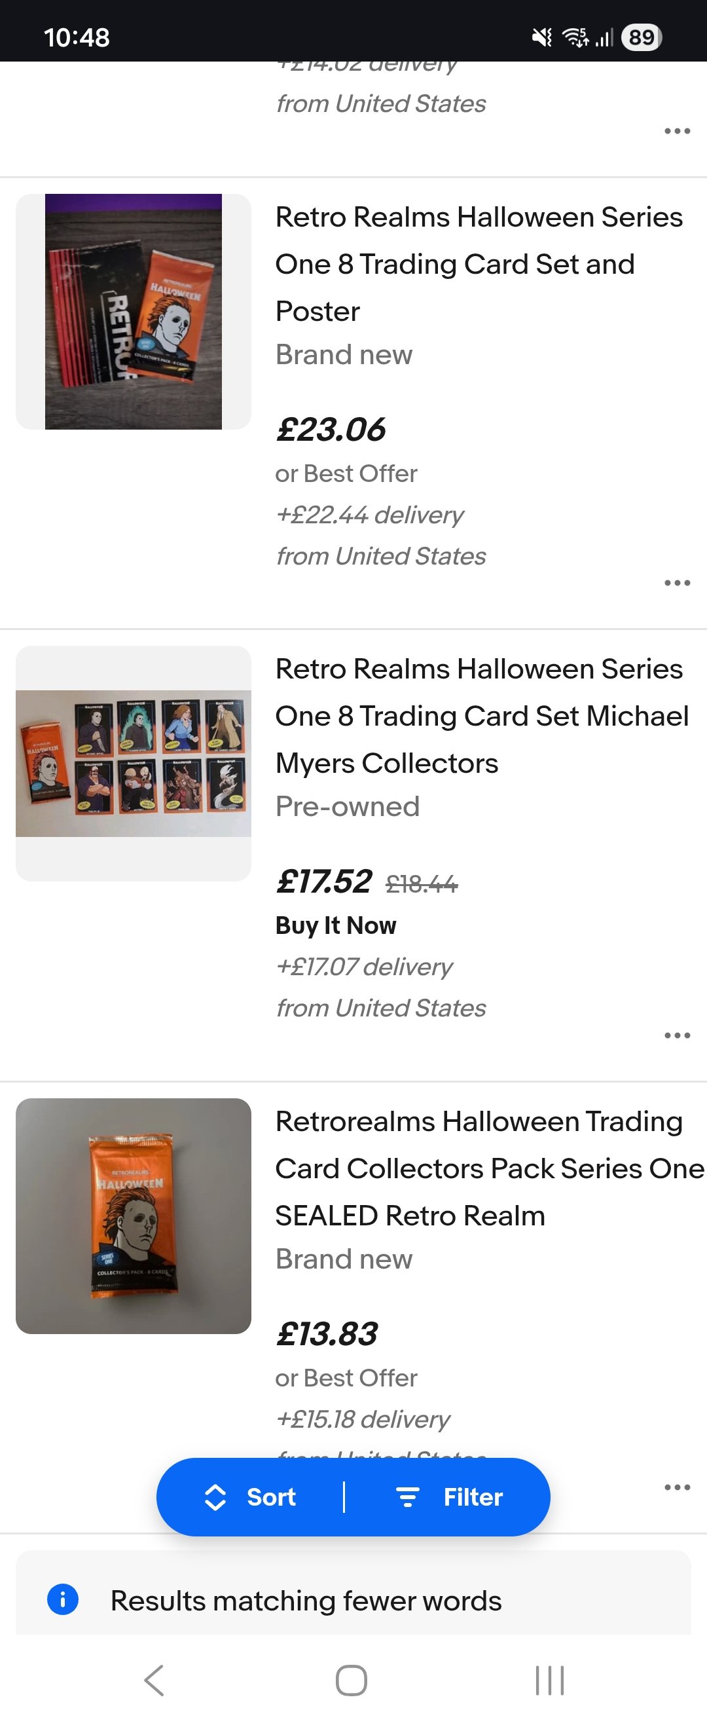Open the recent apps overview
Viewport: 707px width, 1729px height.
coord(549,1681)
